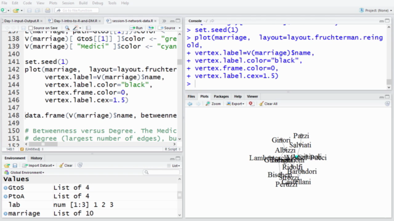The height and width of the screenshot is (221, 394).
Task: Open the Plots menu
Action: pos(53,3)
